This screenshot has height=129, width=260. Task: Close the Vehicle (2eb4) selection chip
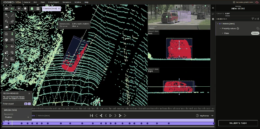(x=59, y=9)
